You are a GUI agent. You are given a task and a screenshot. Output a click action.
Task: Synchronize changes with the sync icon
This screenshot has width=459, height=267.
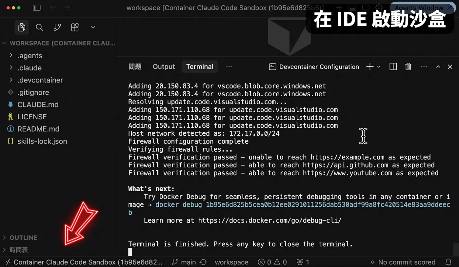tap(203, 262)
